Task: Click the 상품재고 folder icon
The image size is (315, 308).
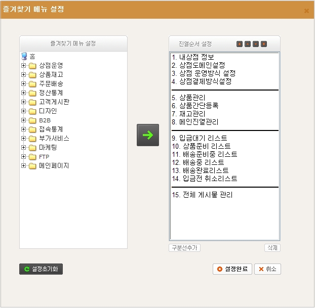Action: (x=32, y=75)
